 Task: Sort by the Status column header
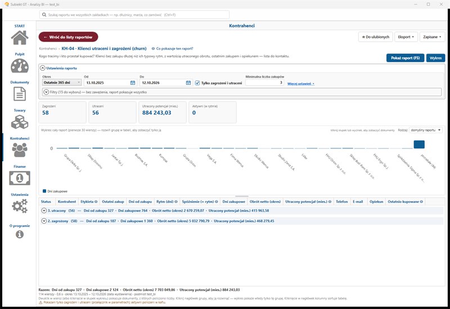[x=46, y=202]
